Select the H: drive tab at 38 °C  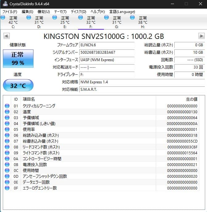[x=143, y=22]
